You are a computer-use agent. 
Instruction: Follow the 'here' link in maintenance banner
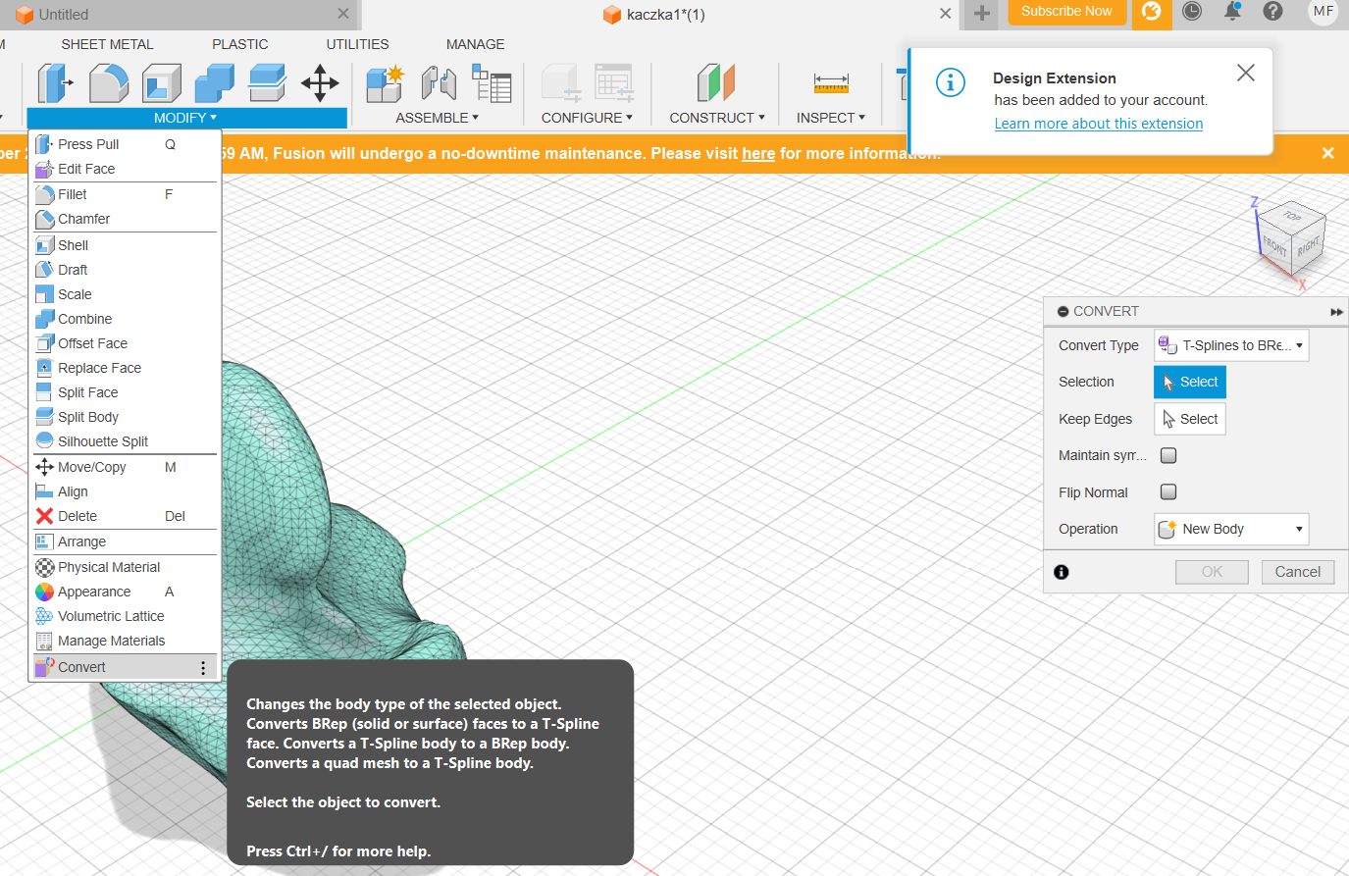[758, 153]
